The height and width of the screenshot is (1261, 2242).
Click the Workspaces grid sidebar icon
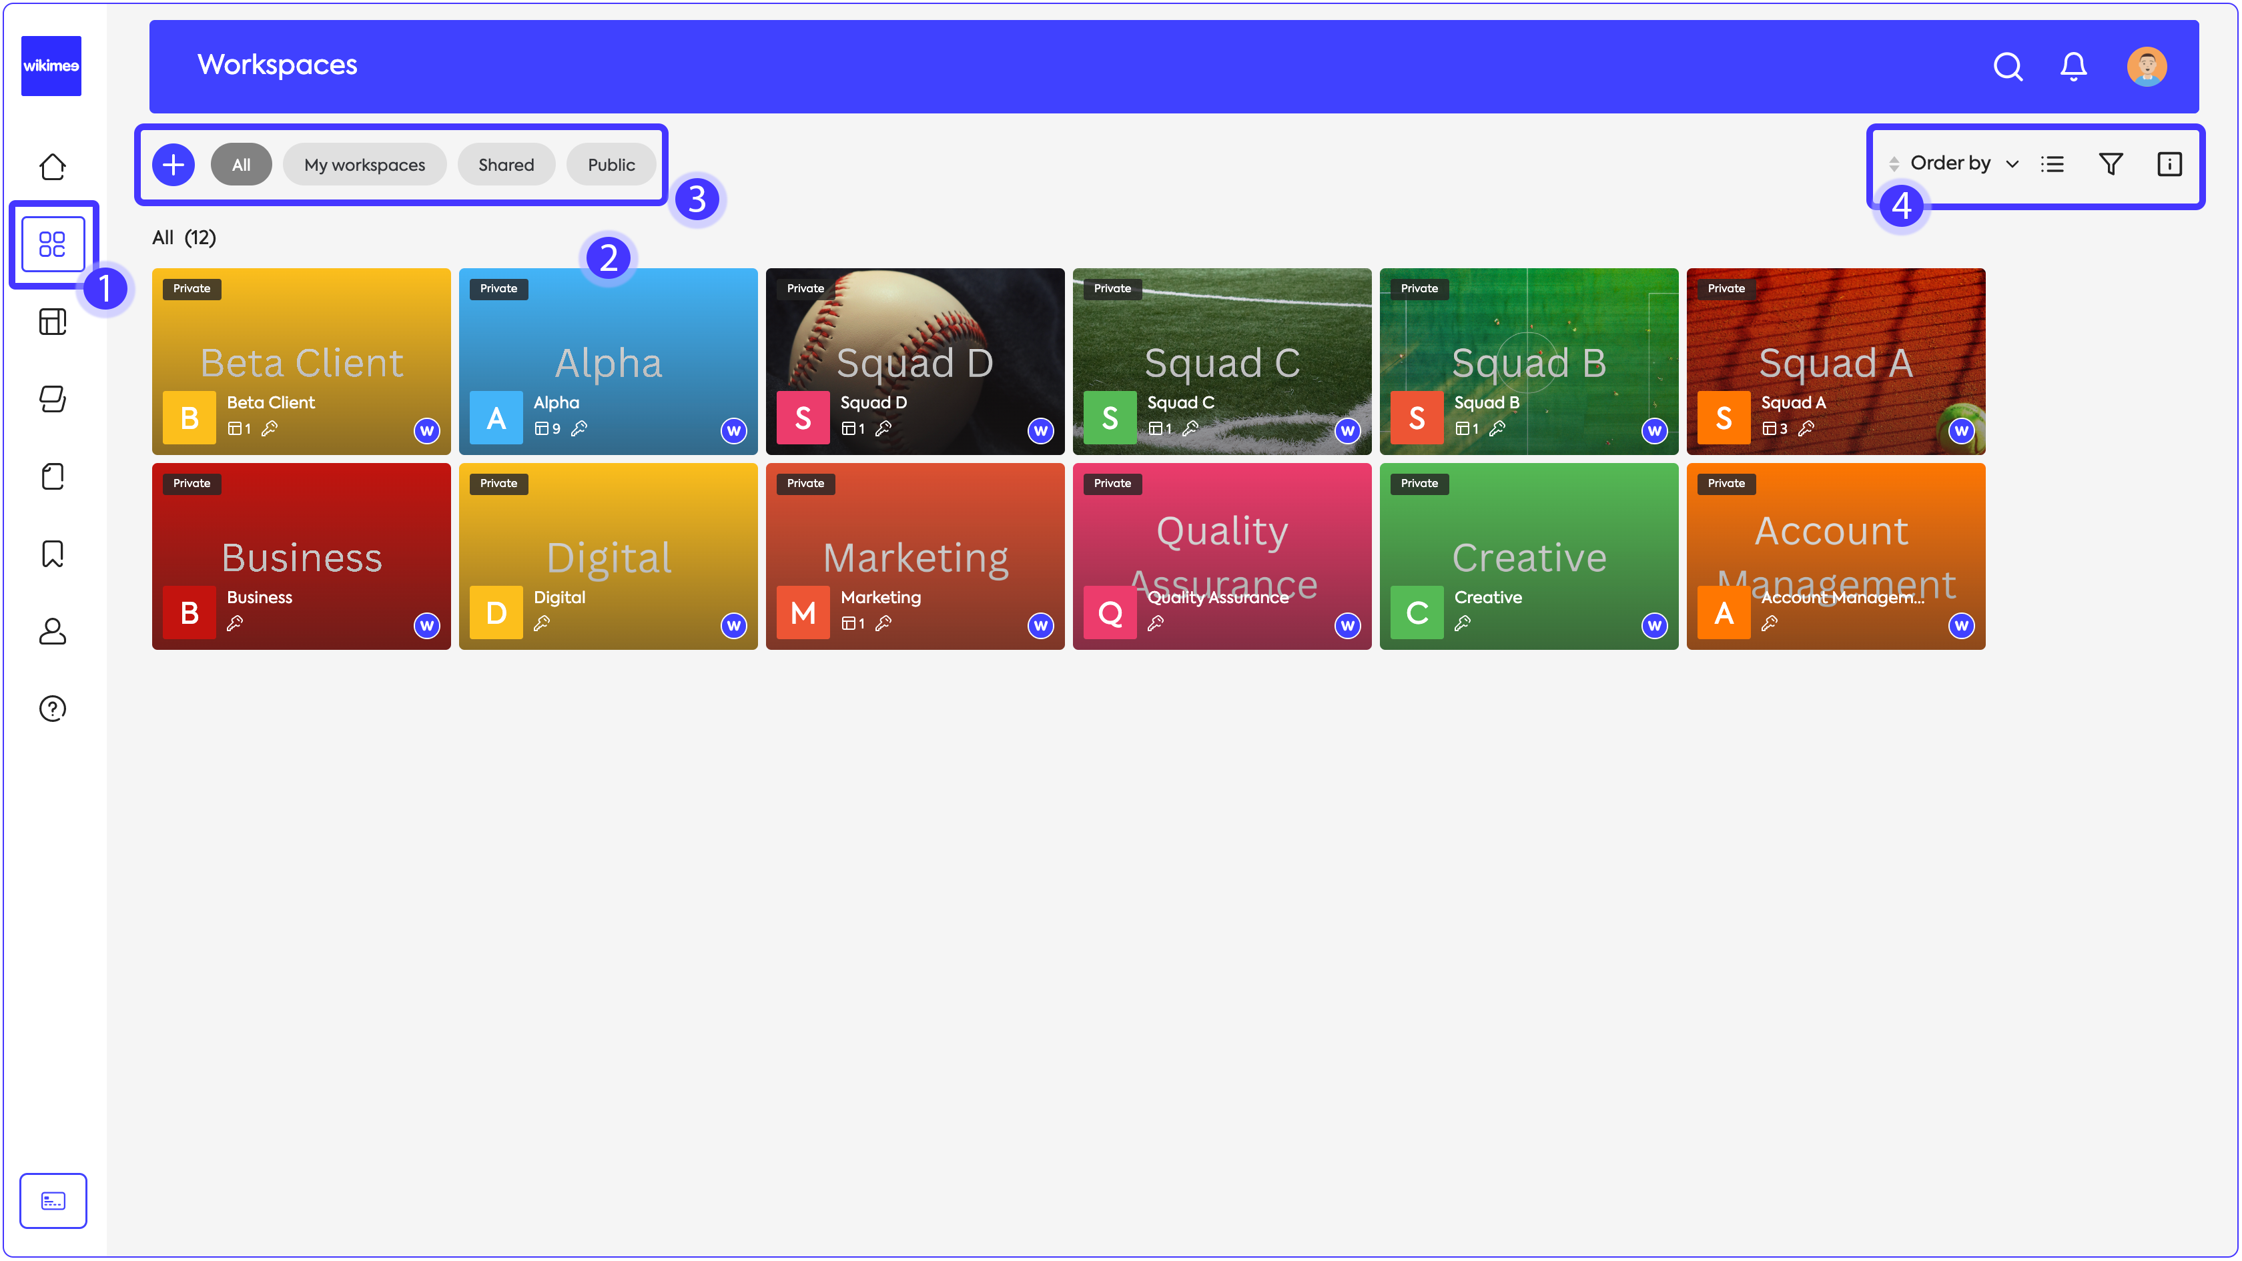pos(52,244)
